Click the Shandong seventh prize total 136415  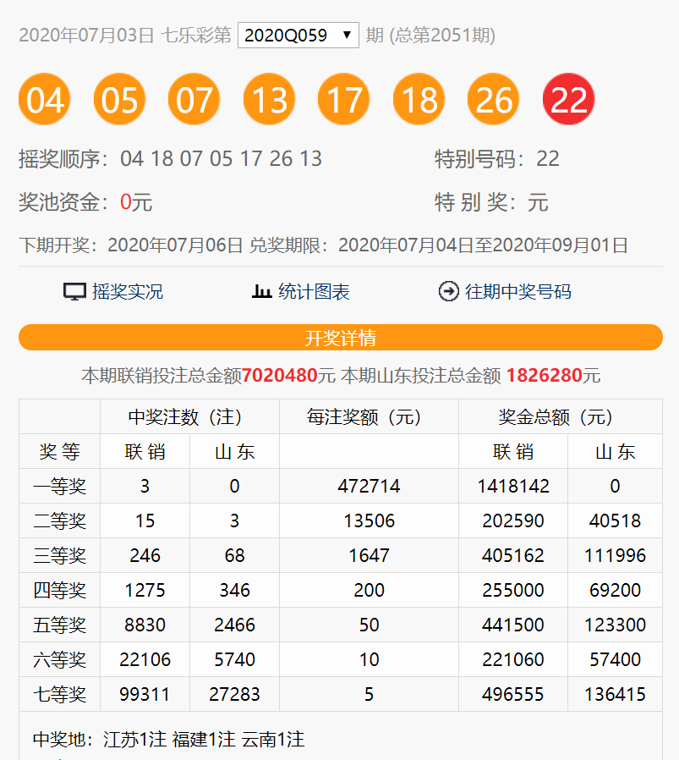(x=615, y=695)
